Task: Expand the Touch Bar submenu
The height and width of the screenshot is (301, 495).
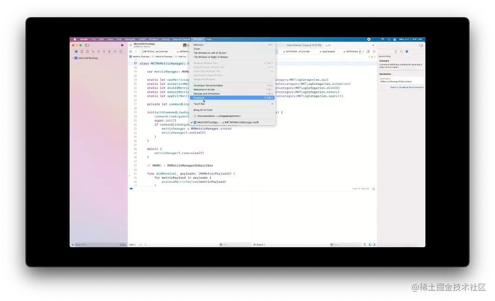Action: click(232, 104)
